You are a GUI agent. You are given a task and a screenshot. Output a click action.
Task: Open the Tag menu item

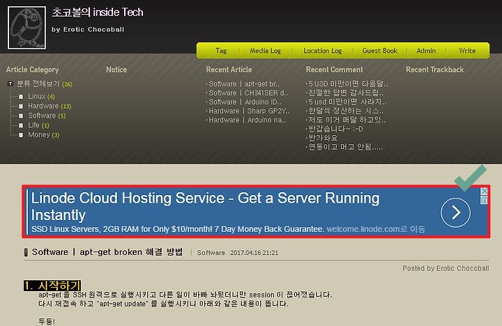click(221, 51)
